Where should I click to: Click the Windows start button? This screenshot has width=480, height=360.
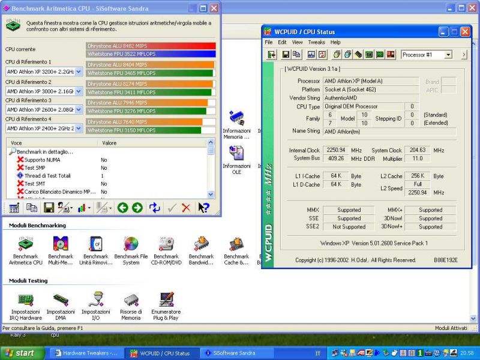pyautogui.click(x=22, y=353)
